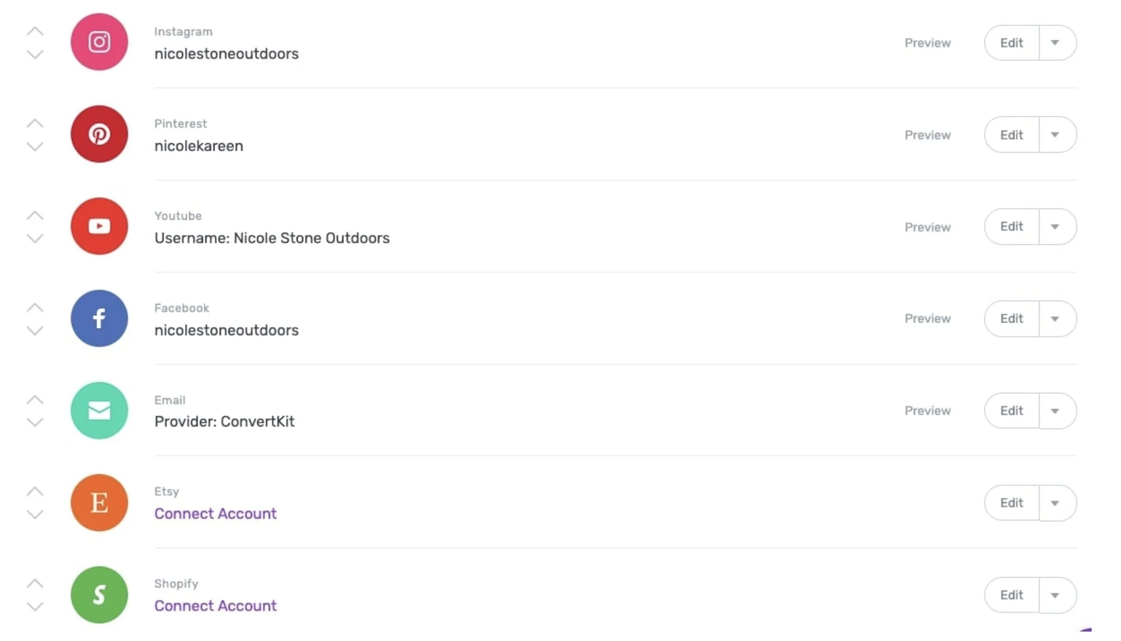This screenshot has width=1121, height=641.
Task: Click Connect Account under Shopify
Action: click(x=215, y=606)
